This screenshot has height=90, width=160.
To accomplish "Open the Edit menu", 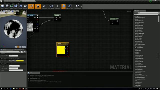I will [5, 3].
